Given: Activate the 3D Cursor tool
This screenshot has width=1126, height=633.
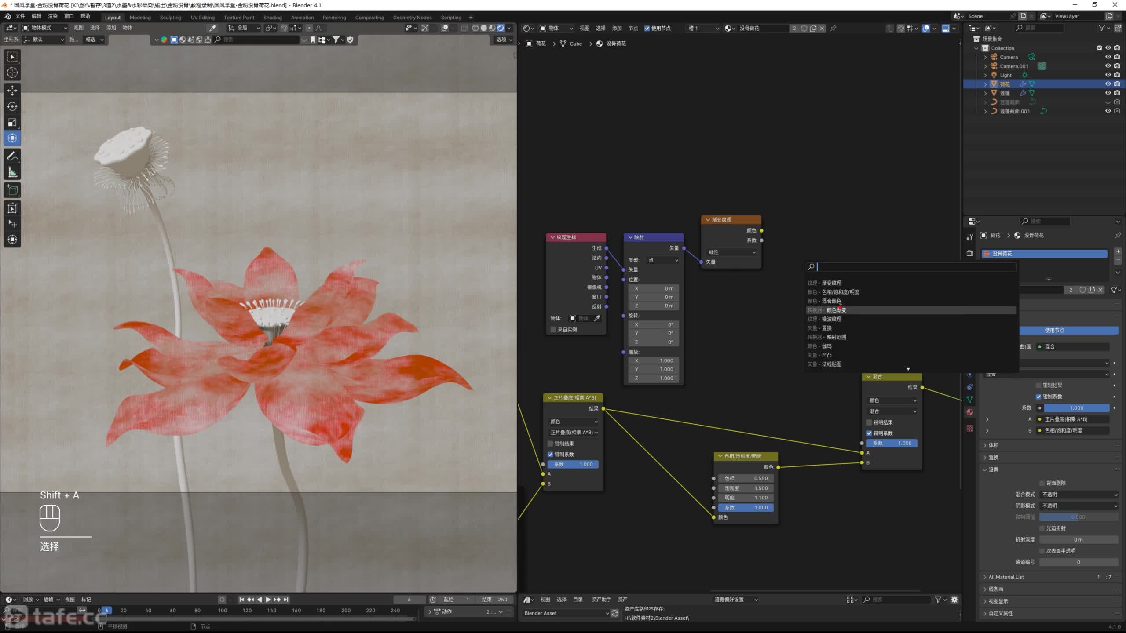Looking at the screenshot, I should pyautogui.click(x=12, y=73).
